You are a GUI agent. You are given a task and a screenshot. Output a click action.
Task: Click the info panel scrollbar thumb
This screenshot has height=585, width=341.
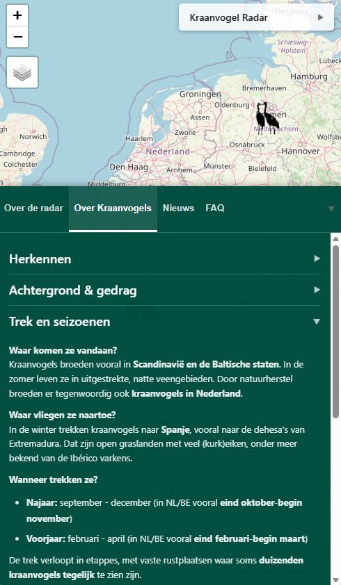coord(335,331)
